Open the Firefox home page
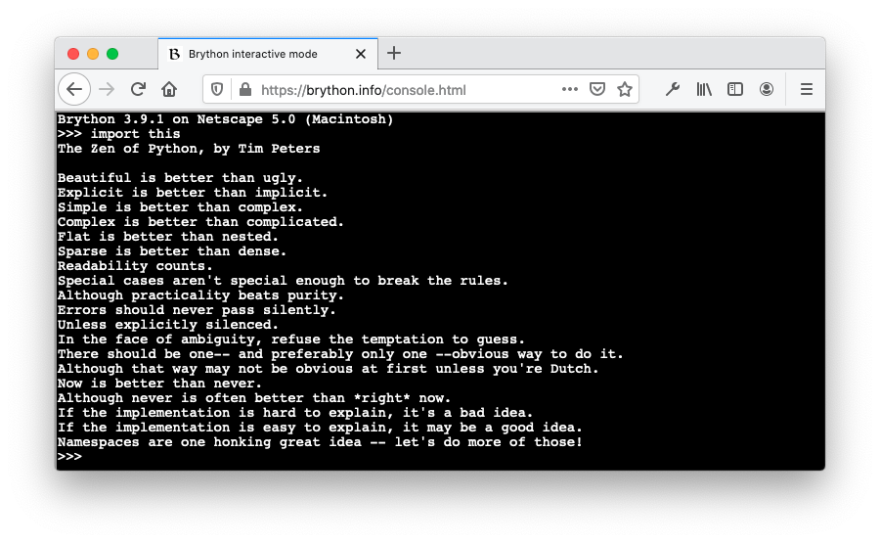Viewport: 880px width, 543px height. tap(169, 89)
